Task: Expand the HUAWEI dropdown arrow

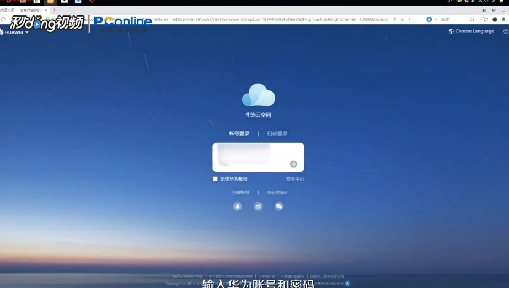Action: (27, 32)
